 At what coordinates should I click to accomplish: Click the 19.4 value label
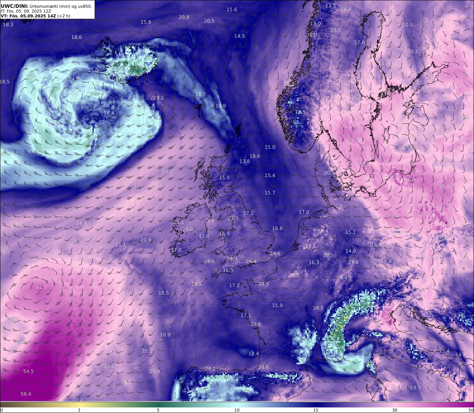point(386,261)
